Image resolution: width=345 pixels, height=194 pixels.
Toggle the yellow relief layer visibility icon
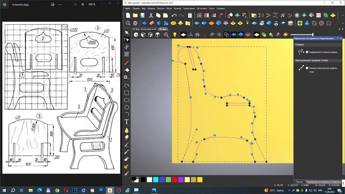tap(257, 34)
